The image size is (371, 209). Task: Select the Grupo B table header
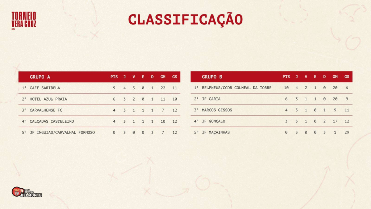[212, 77]
